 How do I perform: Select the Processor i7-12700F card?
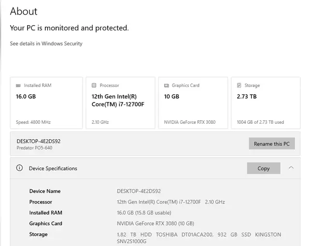[x=120, y=103]
